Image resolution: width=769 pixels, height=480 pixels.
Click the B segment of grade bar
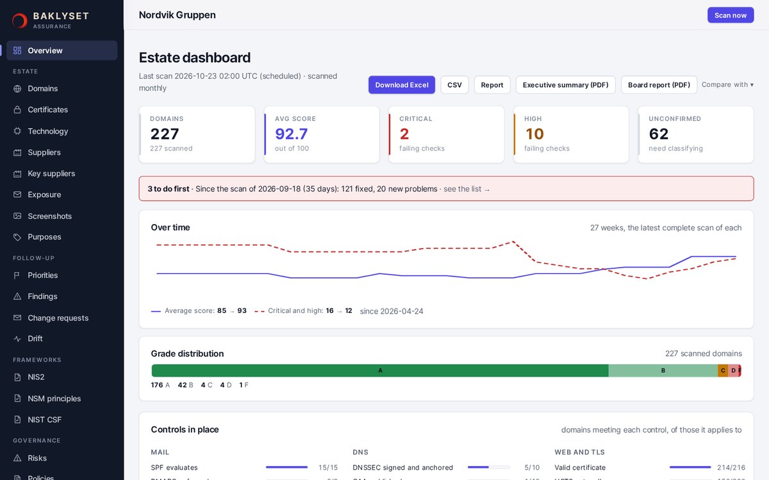tap(663, 371)
